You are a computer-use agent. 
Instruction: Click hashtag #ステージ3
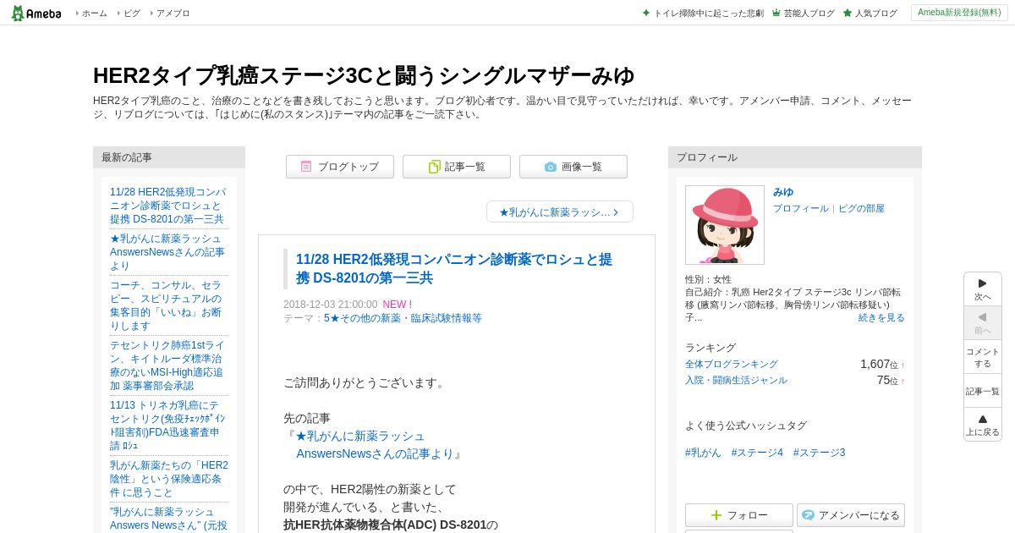click(x=819, y=453)
